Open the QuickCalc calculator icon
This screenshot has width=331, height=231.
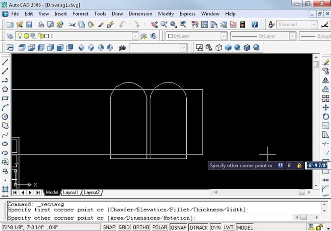pyautogui.click(x=242, y=24)
